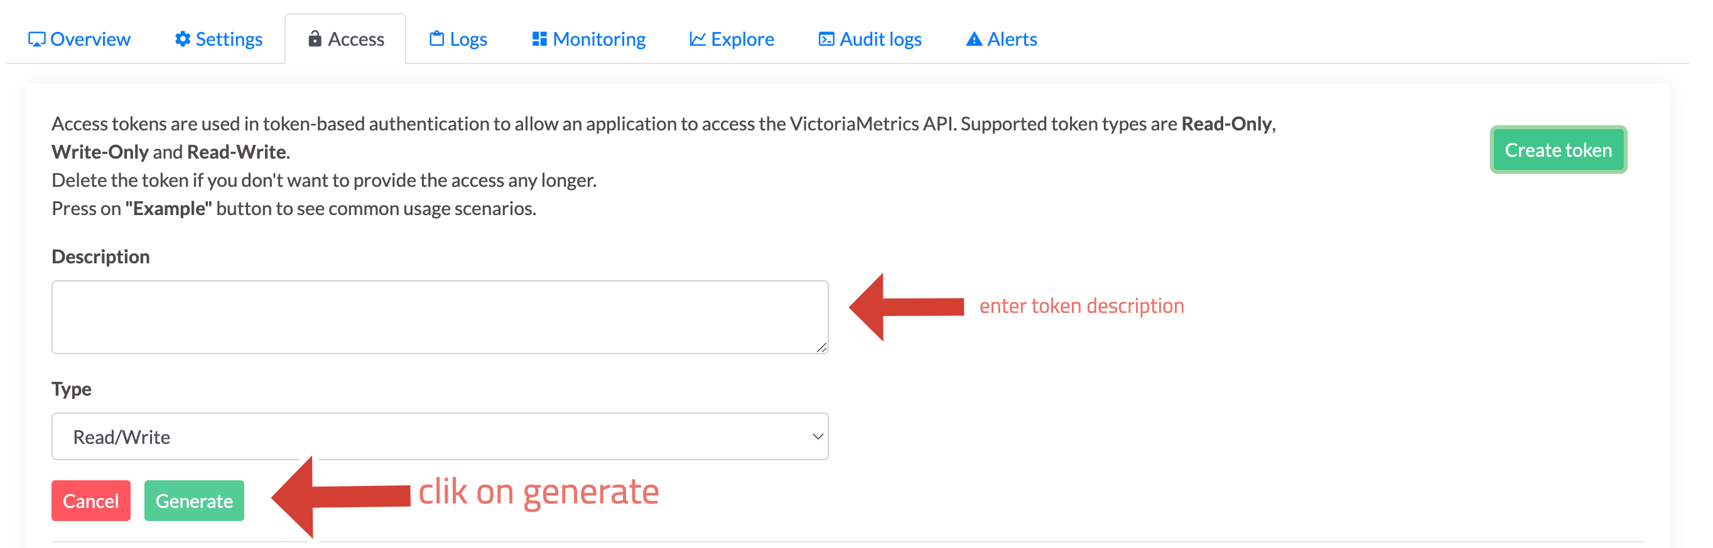Click inside the Description text area
Viewport: 1713px width, 548px height.
pyautogui.click(x=439, y=317)
